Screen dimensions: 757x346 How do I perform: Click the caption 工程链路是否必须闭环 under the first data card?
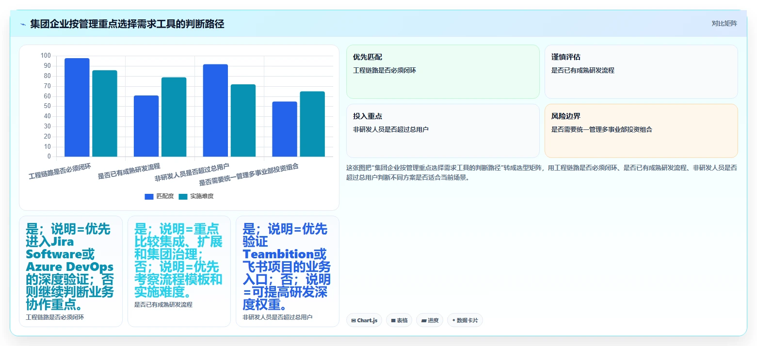[55, 317]
